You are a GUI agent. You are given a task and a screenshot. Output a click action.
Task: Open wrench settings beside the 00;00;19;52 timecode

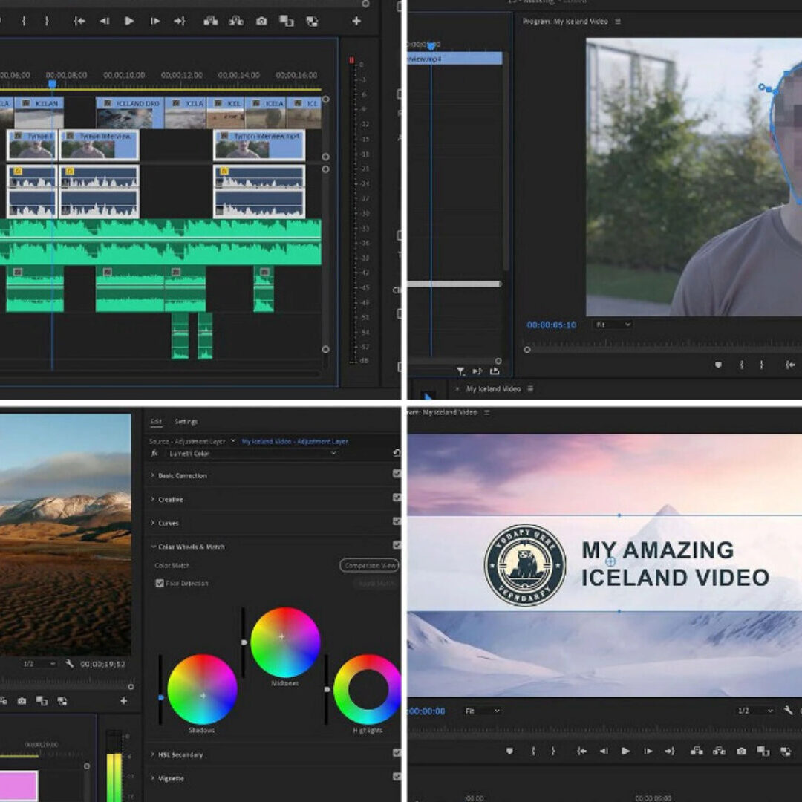(x=70, y=663)
